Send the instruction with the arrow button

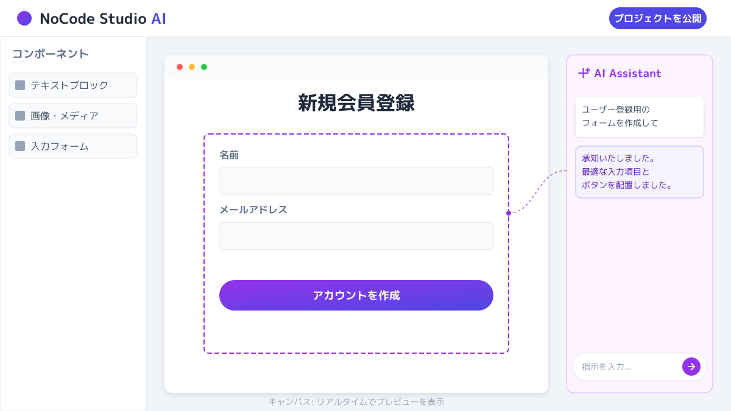[691, 367]
